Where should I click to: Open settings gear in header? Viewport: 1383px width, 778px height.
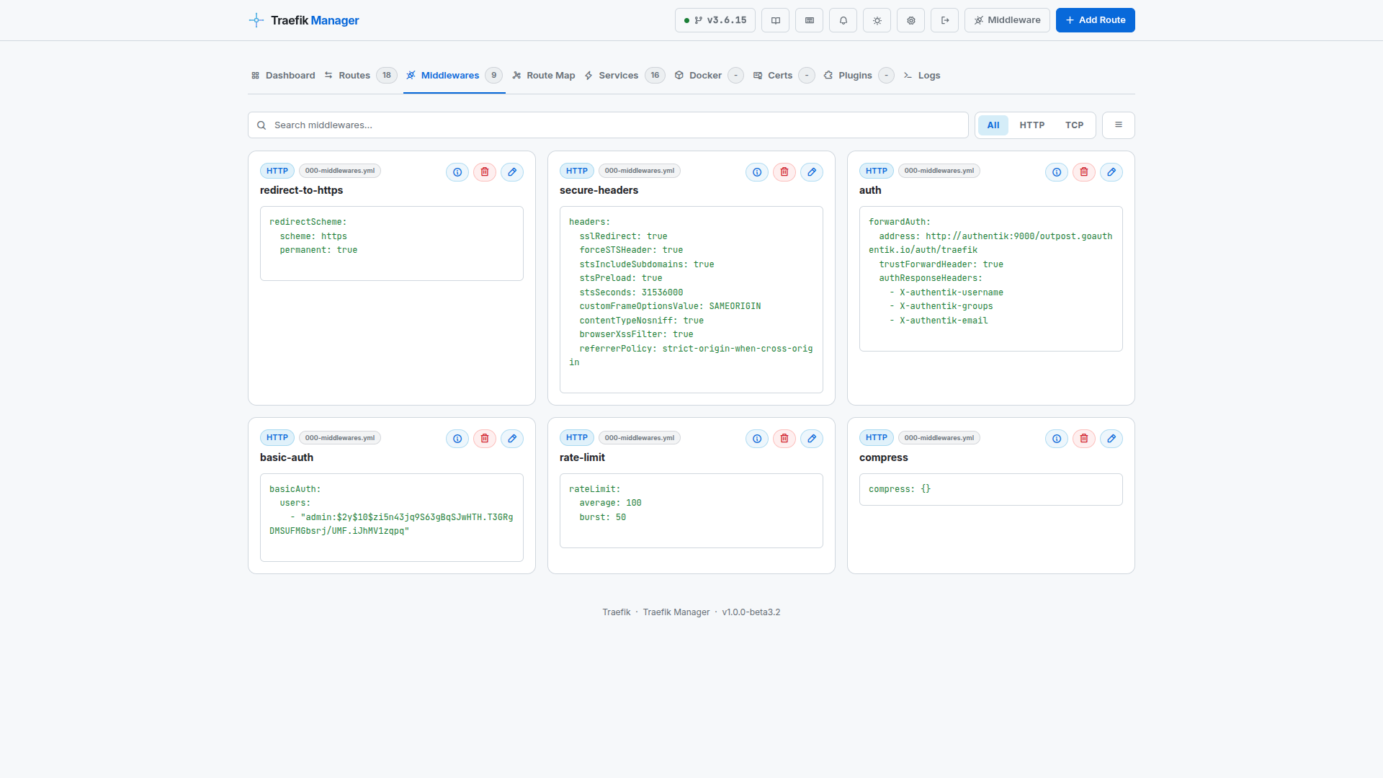tap(911, 20)
